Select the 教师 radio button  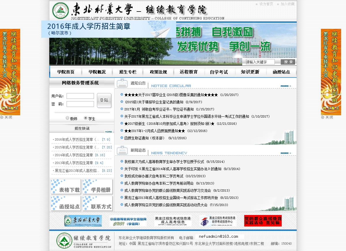pyautogui.click(x=67, y=118)
